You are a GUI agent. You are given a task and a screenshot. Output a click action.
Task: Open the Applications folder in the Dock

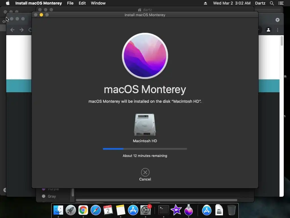(206, 210)
